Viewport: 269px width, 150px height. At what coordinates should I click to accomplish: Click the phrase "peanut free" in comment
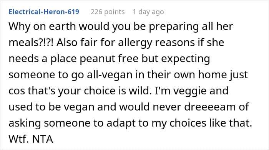pyautogui.click(x=109, y=59)
